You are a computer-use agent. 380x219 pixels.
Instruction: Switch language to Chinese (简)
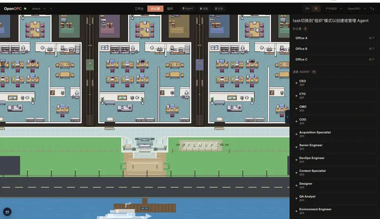[x=316, y=9]
